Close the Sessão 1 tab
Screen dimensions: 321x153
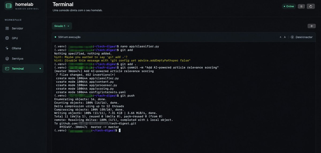click(68, 26)
